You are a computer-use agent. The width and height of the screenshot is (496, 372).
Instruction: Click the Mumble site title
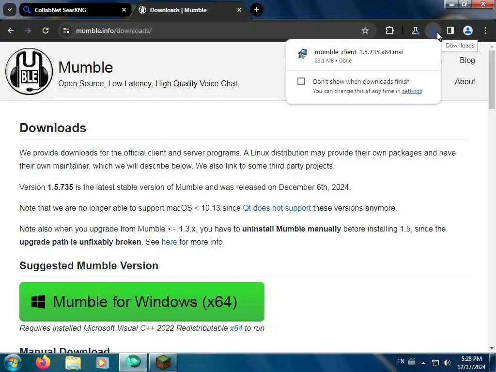pos(85,67)
